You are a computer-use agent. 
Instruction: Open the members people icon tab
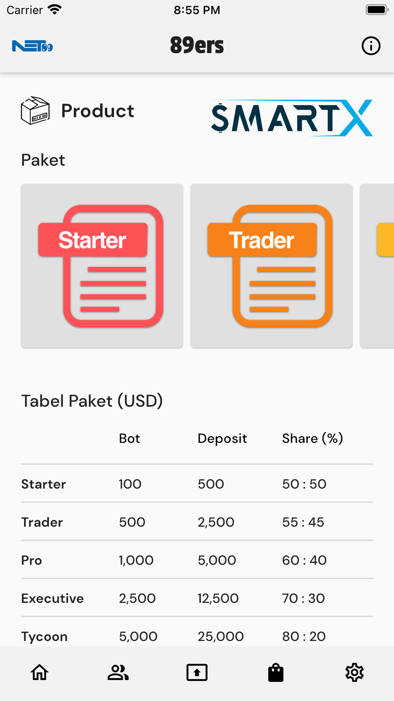point(118,672)
